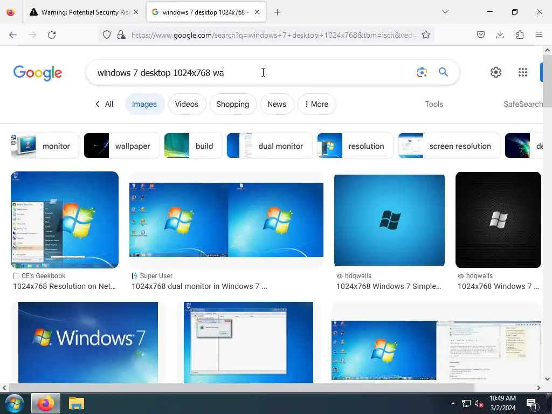
Task: View site security padlock info
Action: coord(121,34)
